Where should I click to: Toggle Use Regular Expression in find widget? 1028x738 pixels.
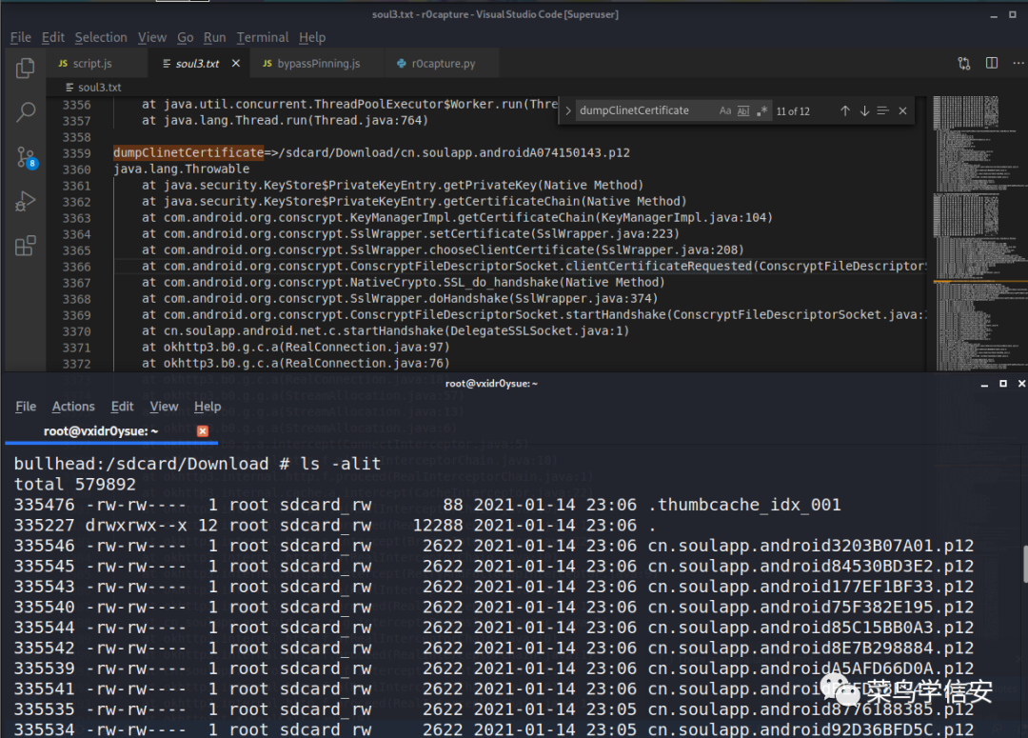coord(761,110)
